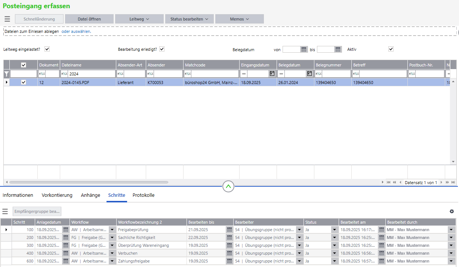Open the Protokolle tab
The width and height of the screenshot is (459, 267).
pos(144,195)
